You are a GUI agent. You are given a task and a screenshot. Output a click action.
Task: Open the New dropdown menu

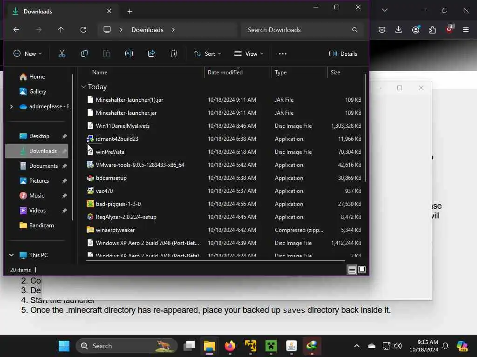pyautogui.click(x=27, y=54)
